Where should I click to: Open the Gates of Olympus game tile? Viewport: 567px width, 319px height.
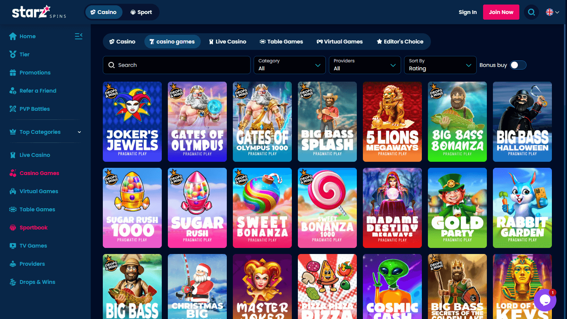(x=197, y=122)
